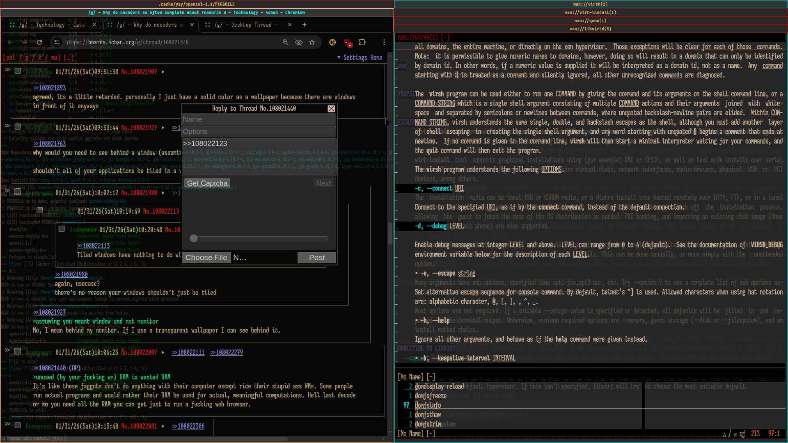Open post menu arrow for No.108021907
The image size is (788, 443).
click(163, 72)
